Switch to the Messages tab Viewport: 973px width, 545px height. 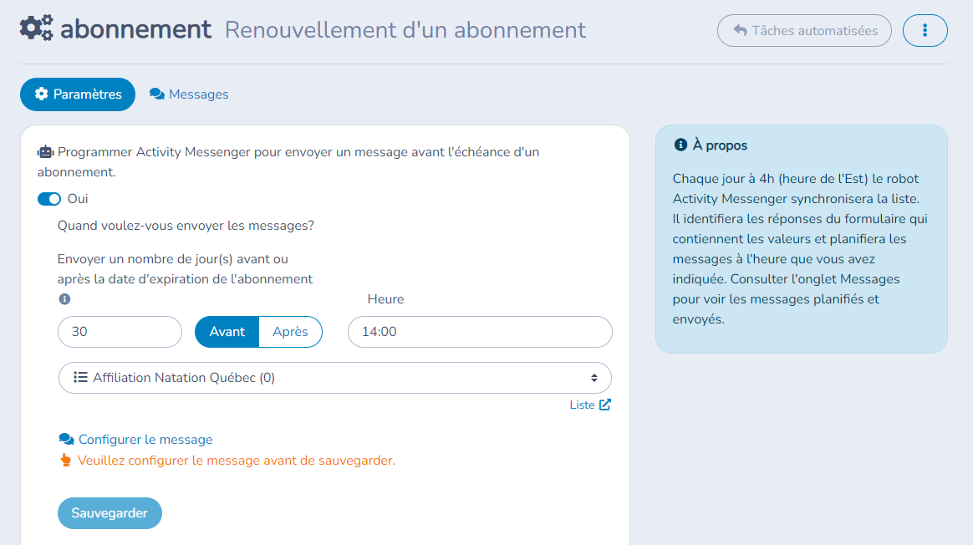189,94
